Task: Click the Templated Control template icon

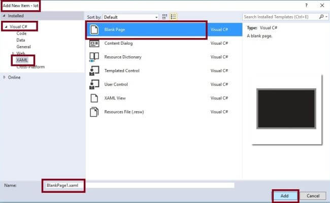Action: click(94, 71)
